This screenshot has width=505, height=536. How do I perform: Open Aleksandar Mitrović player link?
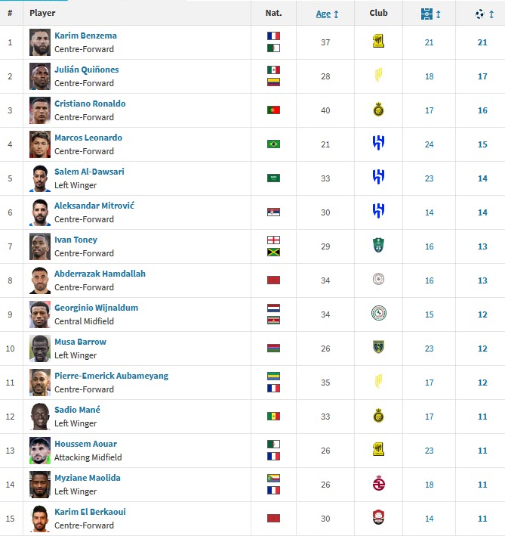point(94,206)
